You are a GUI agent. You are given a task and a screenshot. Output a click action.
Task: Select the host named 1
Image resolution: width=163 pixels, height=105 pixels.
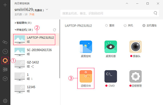pyautogui.click(x=35, y=76)
